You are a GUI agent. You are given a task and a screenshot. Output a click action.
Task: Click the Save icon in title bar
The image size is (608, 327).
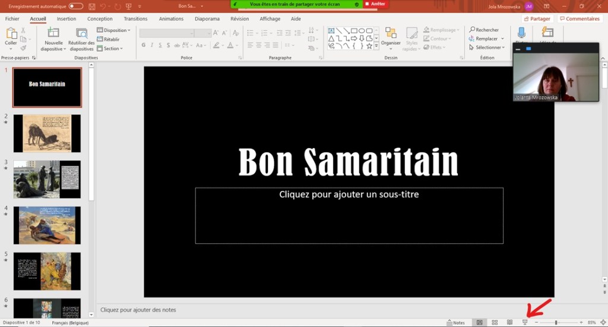coord(91,6)
